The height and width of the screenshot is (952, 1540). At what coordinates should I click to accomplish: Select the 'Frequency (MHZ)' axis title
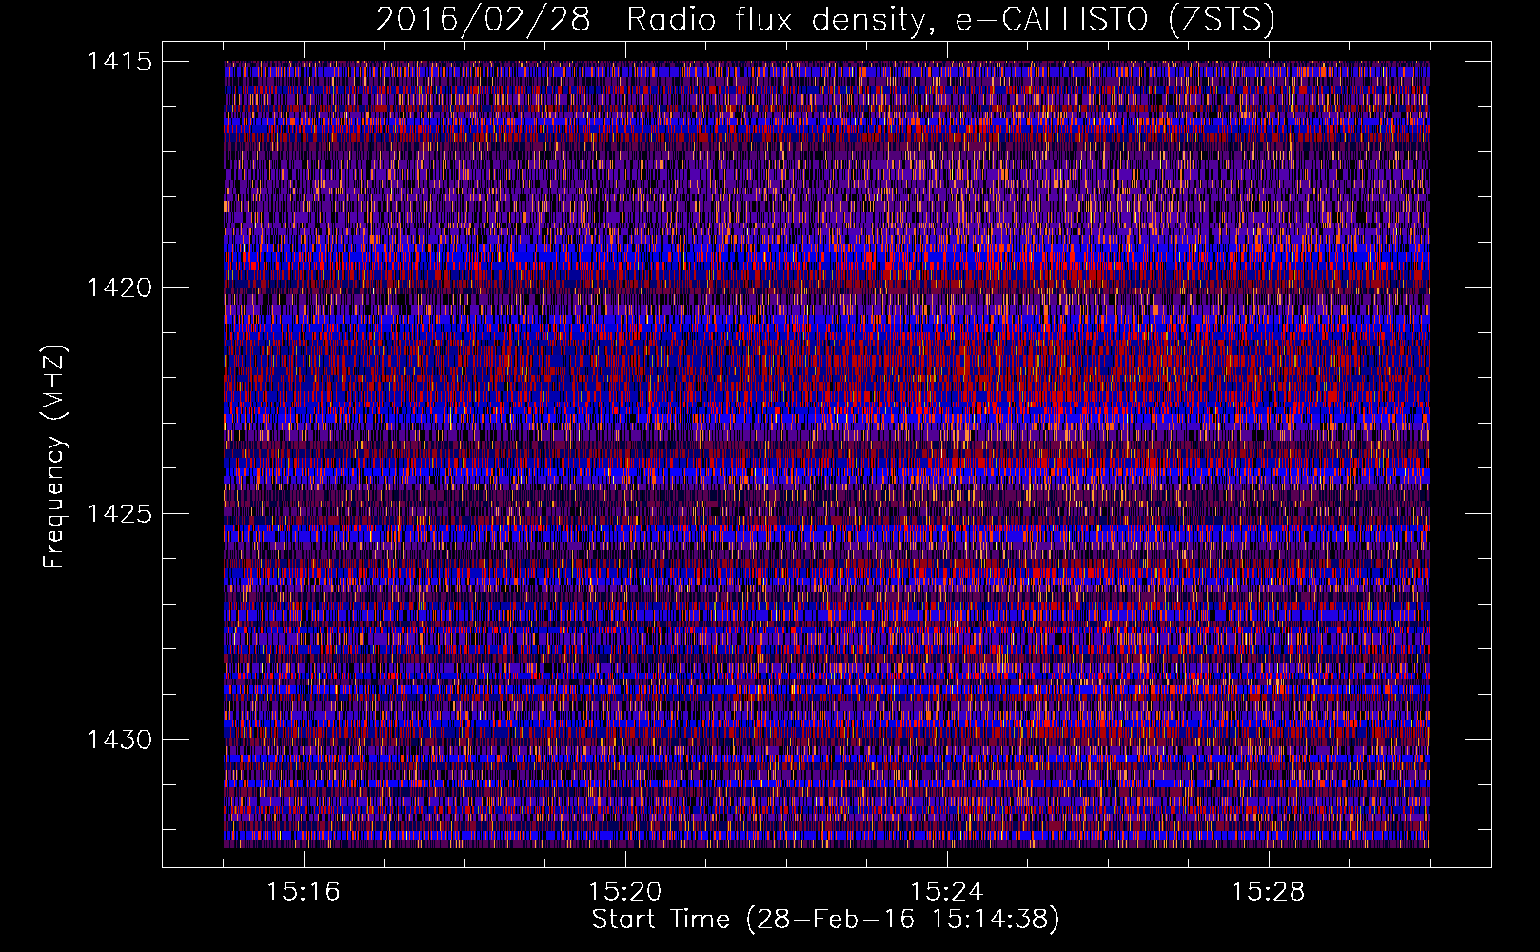point(55,457)
